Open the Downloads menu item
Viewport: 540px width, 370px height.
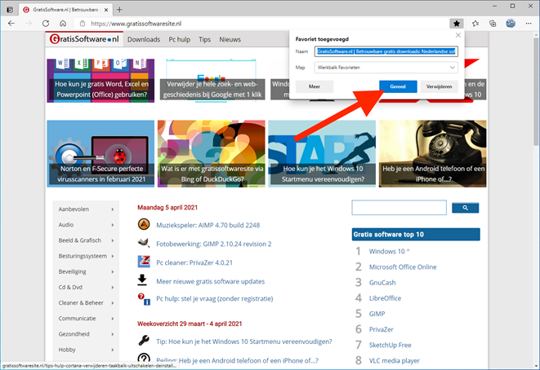(144, 39)
